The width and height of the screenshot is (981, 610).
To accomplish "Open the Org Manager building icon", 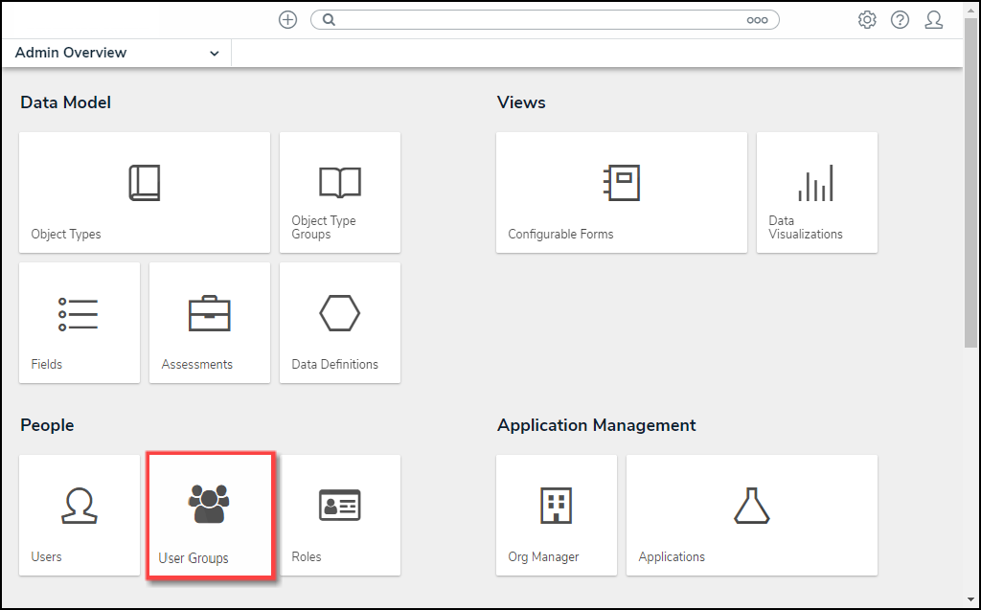I will pos(557,506).
